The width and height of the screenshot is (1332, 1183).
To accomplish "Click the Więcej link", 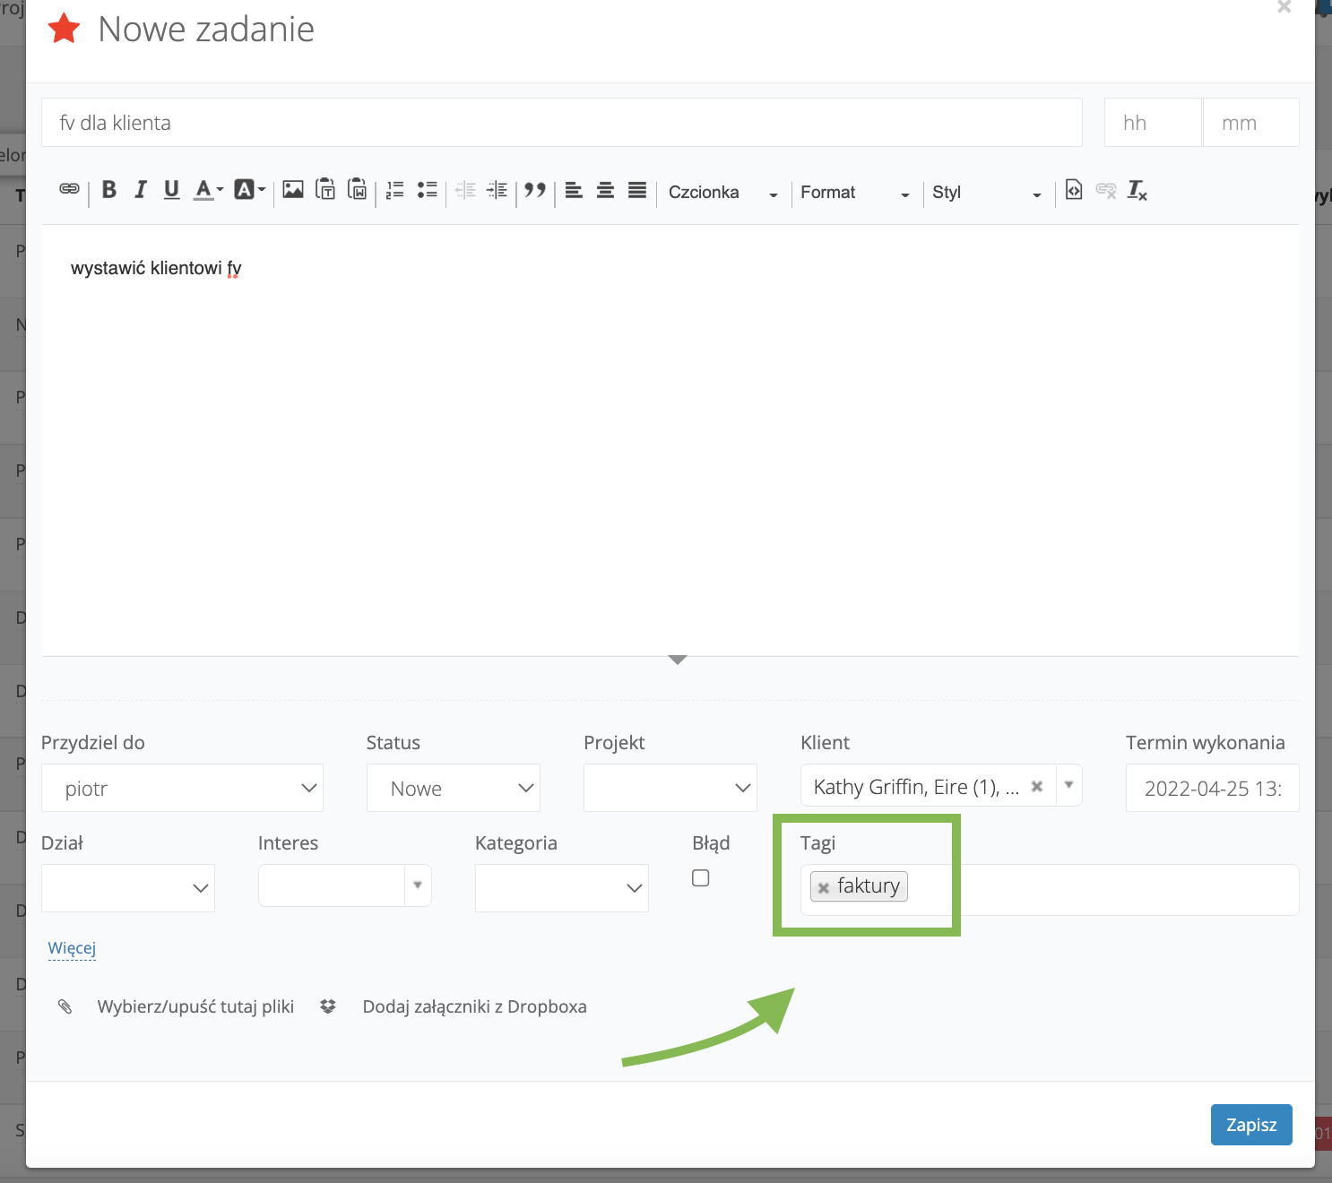I will [x=72, y=948].
